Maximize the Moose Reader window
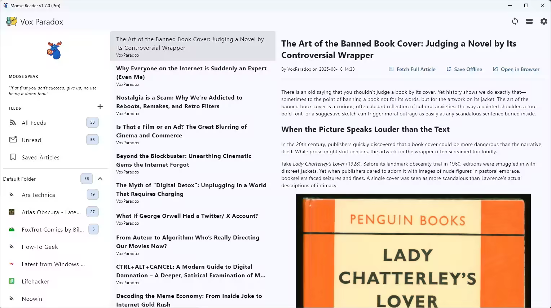Viewport: 551px width, 308px height. [x=526, y=5]
